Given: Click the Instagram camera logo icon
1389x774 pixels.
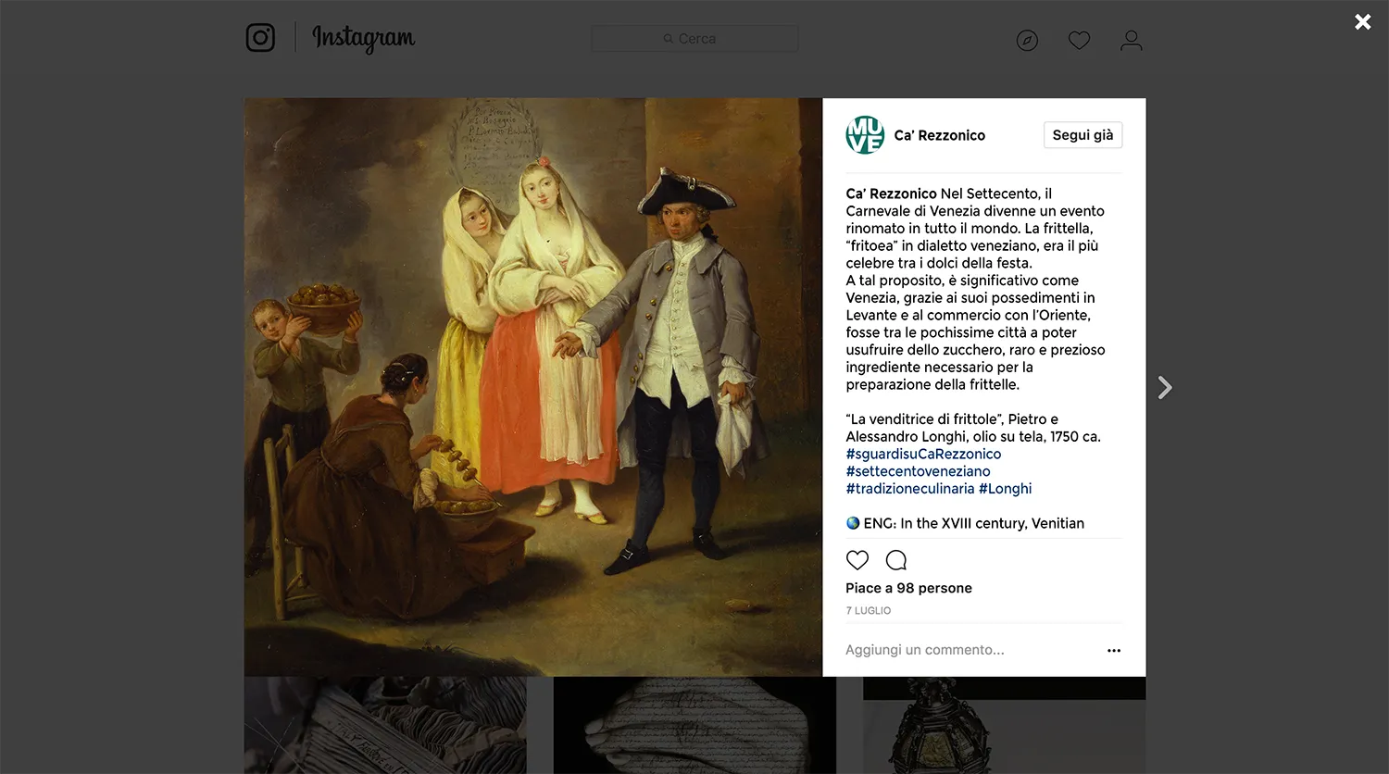Looking at the screenshot, I should pos(260,38).
